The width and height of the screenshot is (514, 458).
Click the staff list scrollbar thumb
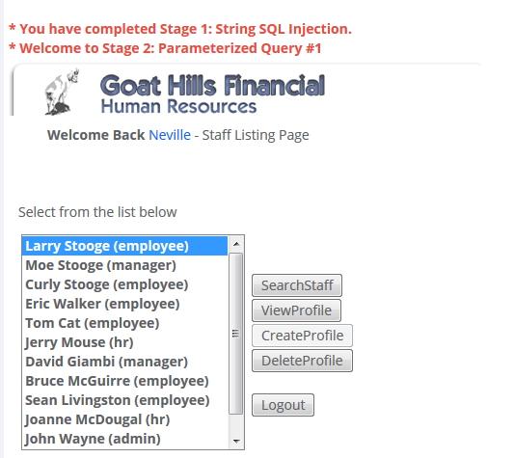click(x=236, y=334)
